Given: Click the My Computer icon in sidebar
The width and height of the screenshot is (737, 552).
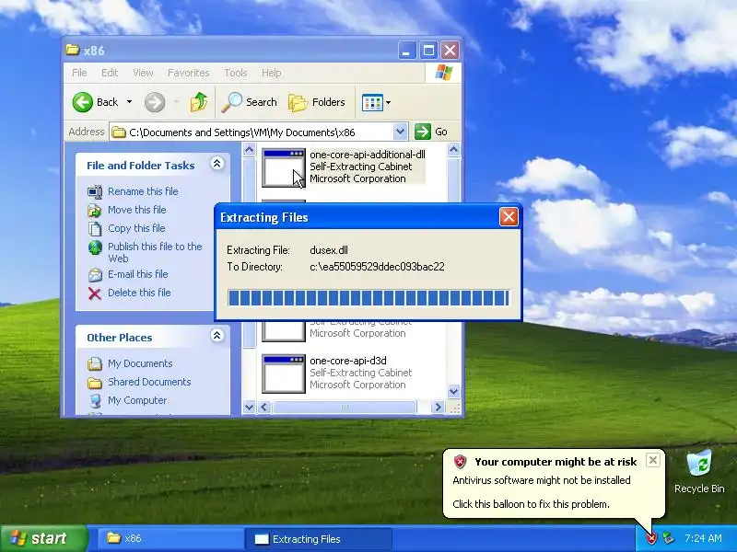Looking at the screenshot, I should click(95, 401).
